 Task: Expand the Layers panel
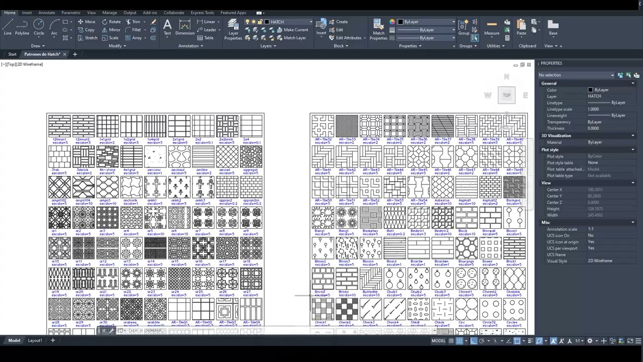click(x=268, y=46)
